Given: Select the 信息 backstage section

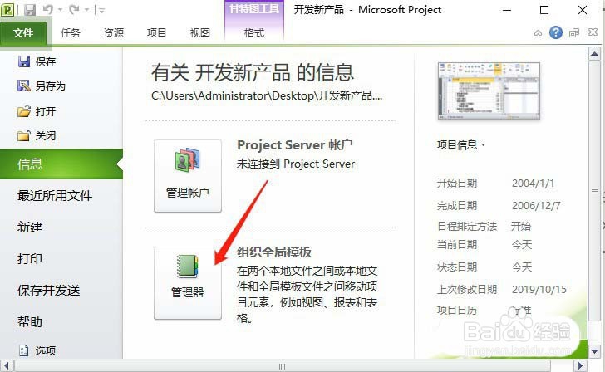Looking at the screenshot, I should [61, 164].
